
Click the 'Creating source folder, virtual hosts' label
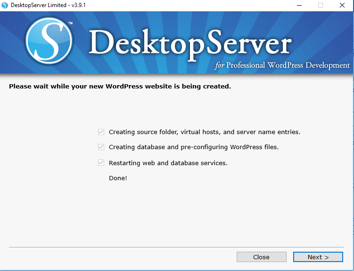click(x=204, y=132)
